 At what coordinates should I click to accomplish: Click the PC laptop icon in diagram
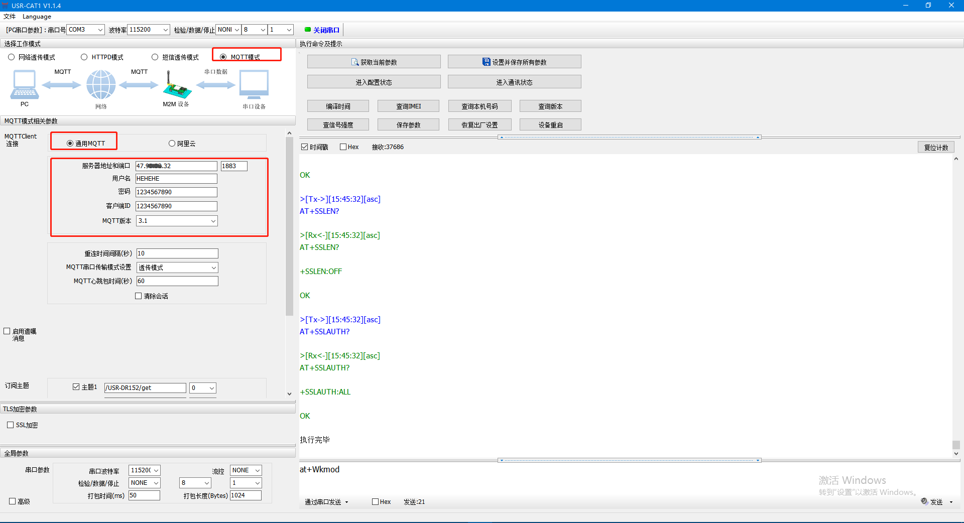point(24,84)
